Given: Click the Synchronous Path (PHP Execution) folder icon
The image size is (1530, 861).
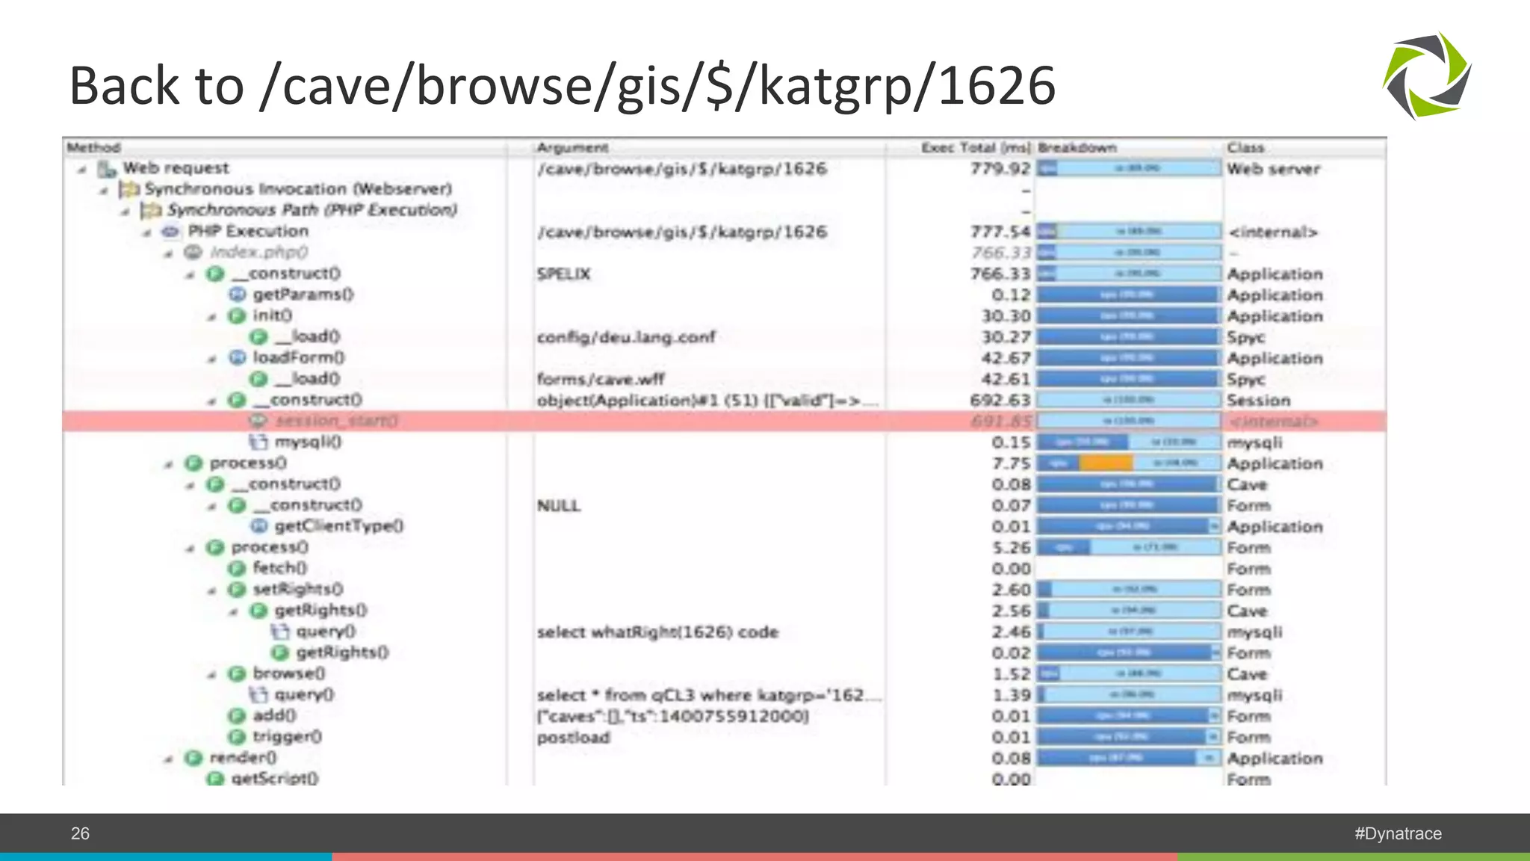Looking at the screenshot, I should (152, 211).
